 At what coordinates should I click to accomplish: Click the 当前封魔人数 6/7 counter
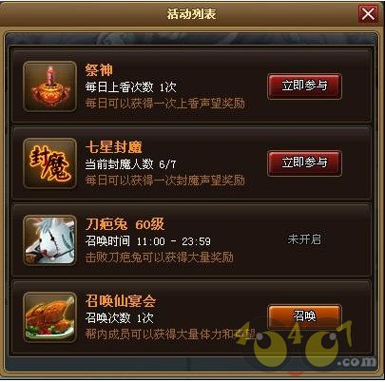point(130,164)
